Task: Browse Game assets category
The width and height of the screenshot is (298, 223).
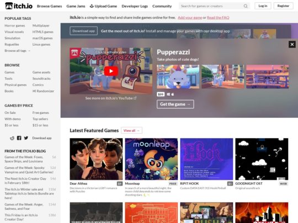Action: [41, 72]
